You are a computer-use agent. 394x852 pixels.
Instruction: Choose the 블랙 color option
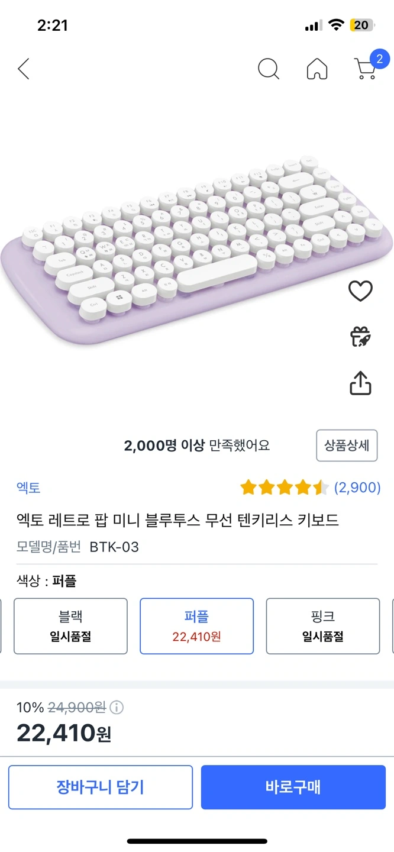70,626
